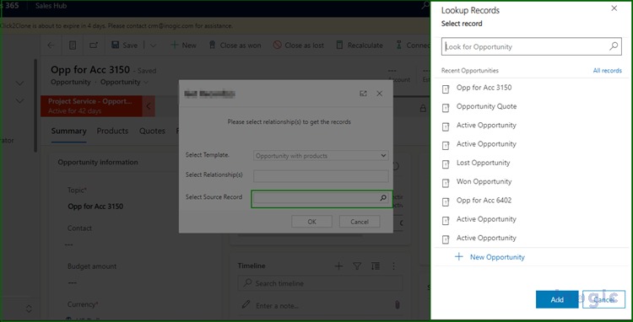The image size is (633, 322).
Task: Click the attachment paperclip icon in timeline
Action: click(x=397, y=305)
